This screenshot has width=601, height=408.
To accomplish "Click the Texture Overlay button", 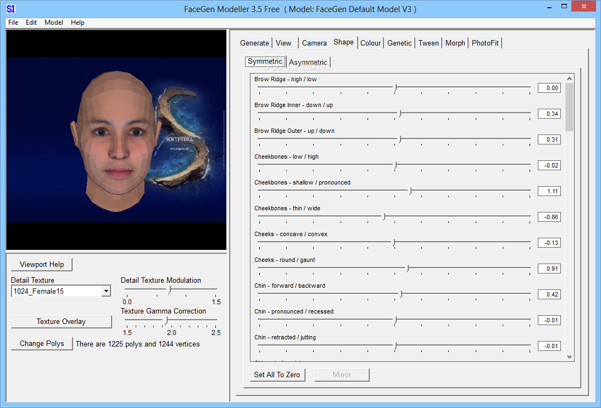I will tap(62, 321).
